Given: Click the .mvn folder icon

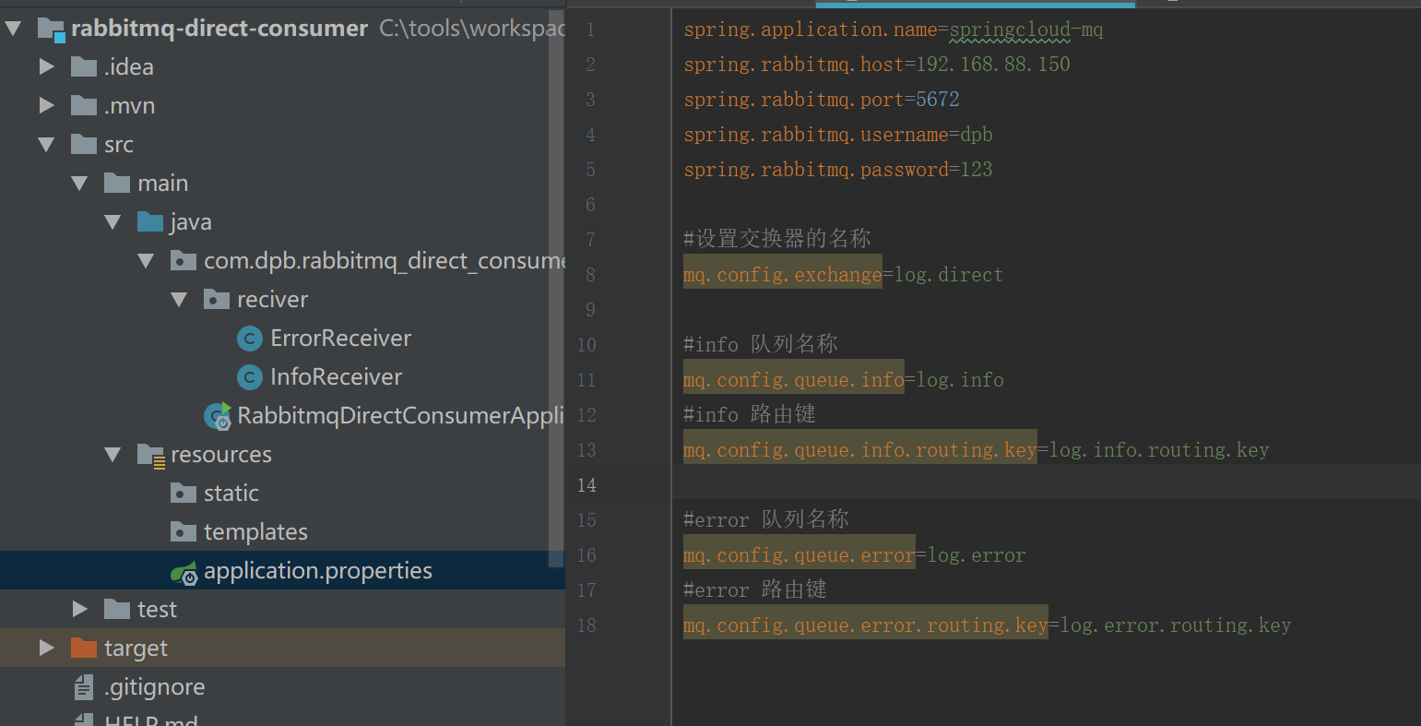Looking at the screenshot, I should (84, 105).
